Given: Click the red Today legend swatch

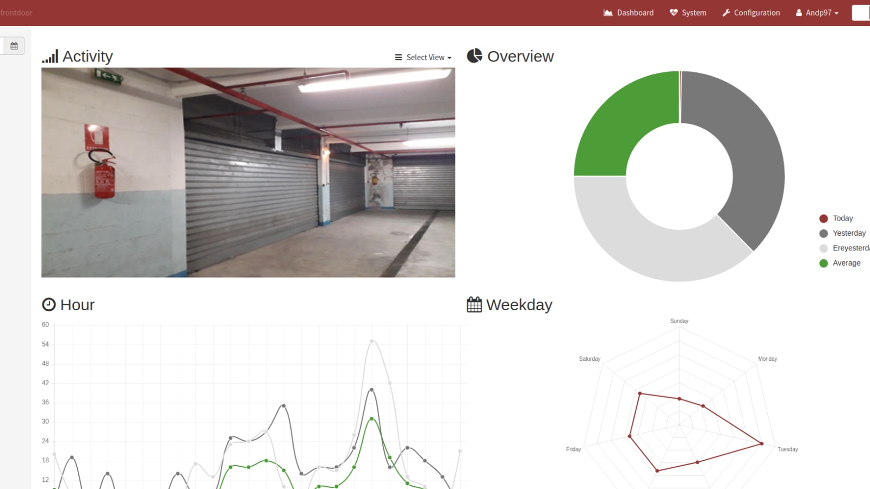Looking at the screenshot, I should pos(824,218).
